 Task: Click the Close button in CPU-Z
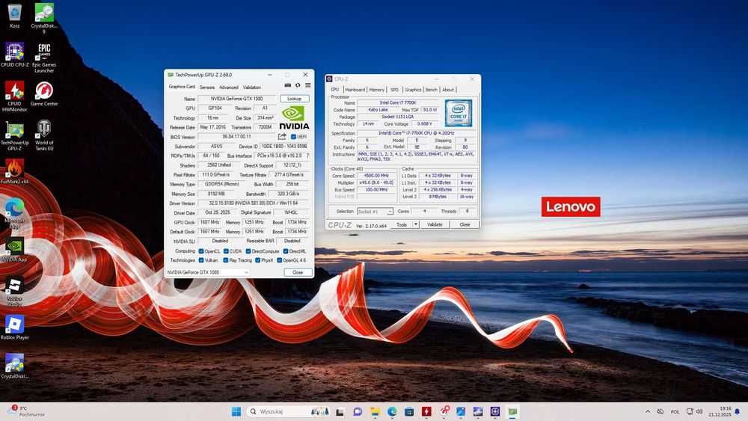point(465,224)
